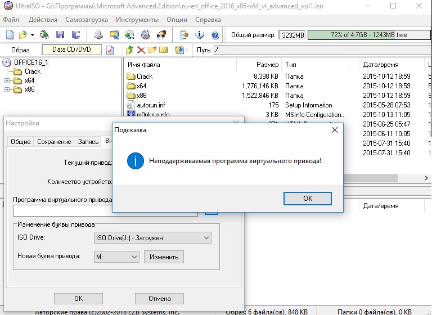Select the autorun.inf file name
The height and width of the screenshot is (315, 432).
(x=151, y=105)
